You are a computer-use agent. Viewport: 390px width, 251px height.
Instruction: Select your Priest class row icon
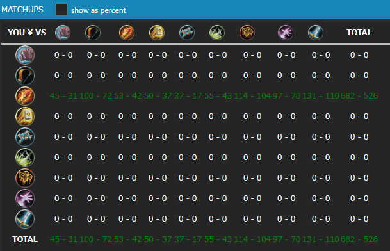click(x=25, y=137)
